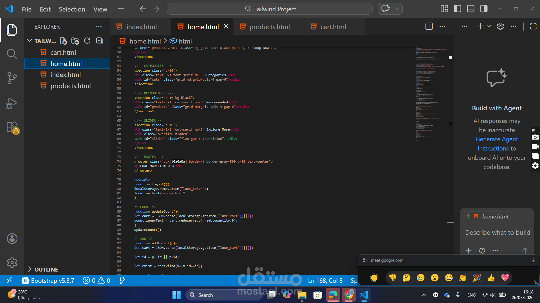
Task: Open the chat settings gear
Action: [x=500, y=26]
